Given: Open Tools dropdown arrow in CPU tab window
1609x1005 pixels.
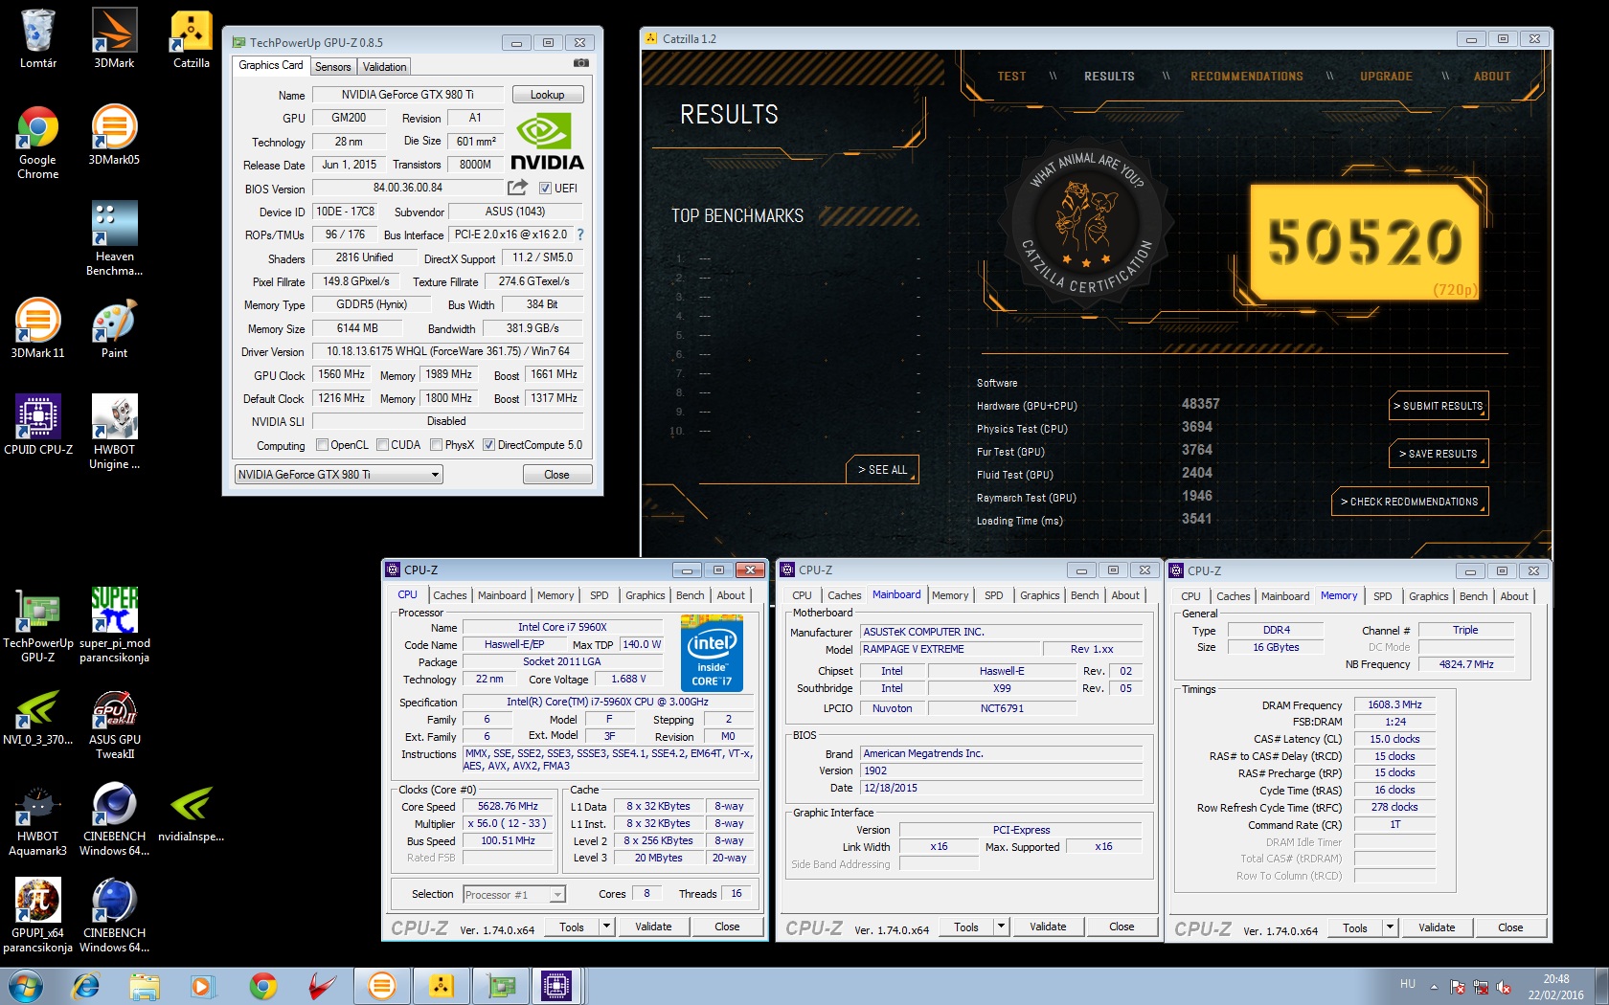Looking at the screenshot, I should coord(606,927).
